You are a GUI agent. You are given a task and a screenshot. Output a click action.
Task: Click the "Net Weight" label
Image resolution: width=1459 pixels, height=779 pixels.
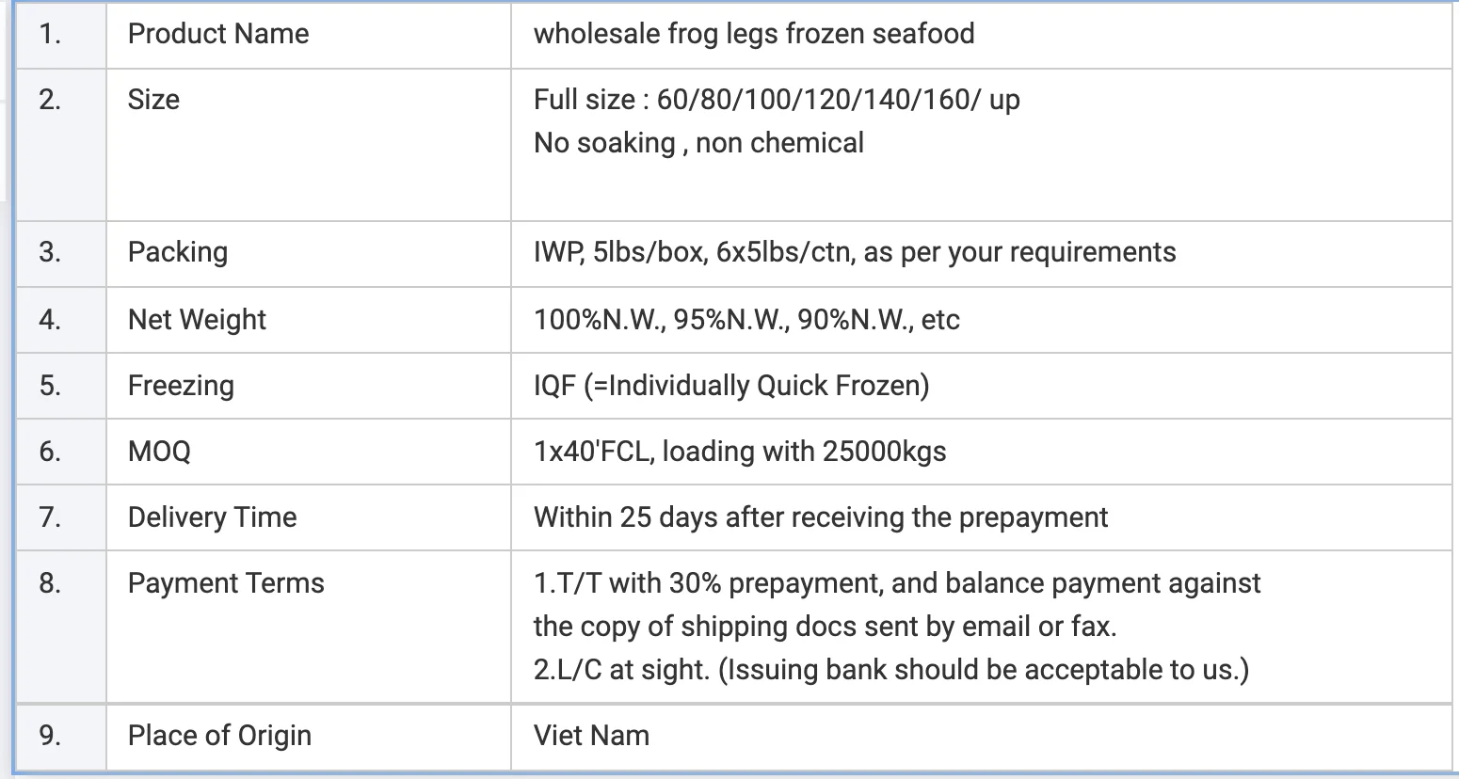[197, 320]
